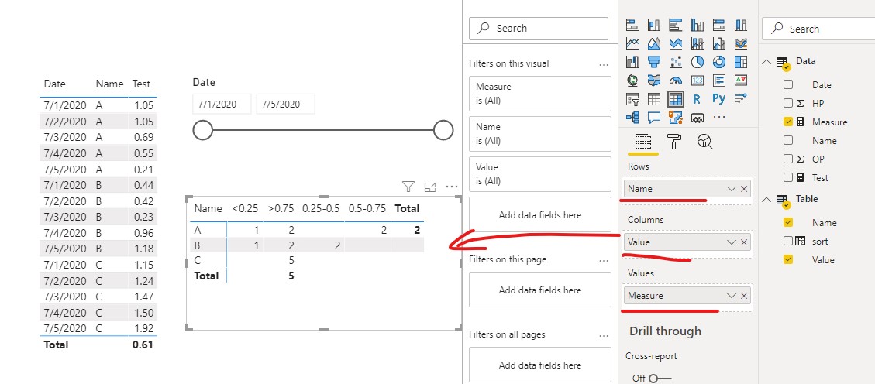Select the key influencers visual

click(740, 99)
